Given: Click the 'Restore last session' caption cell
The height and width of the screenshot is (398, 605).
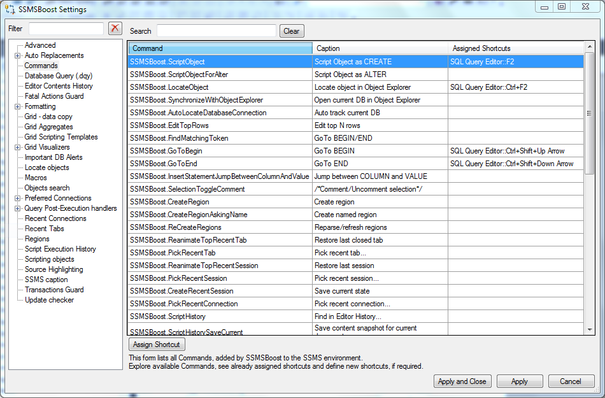Looking at the screenshot, I should tap(380, 266).
